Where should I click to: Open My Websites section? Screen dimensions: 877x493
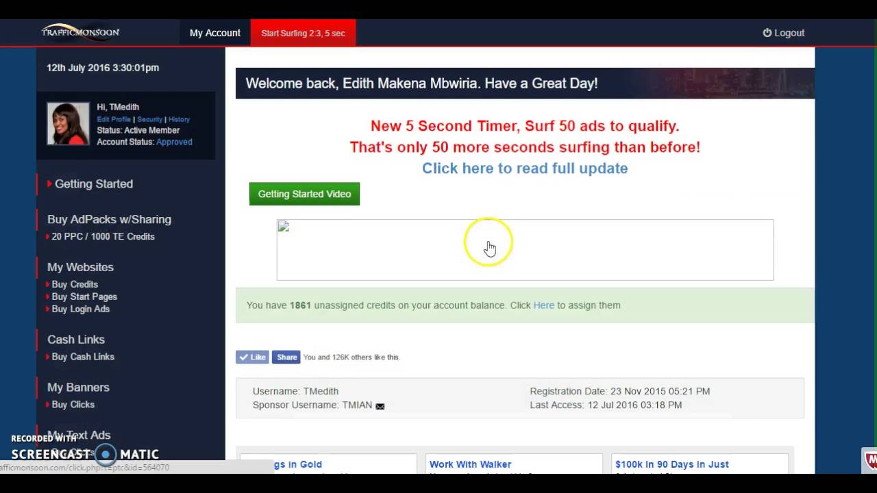tap(80, 267)
